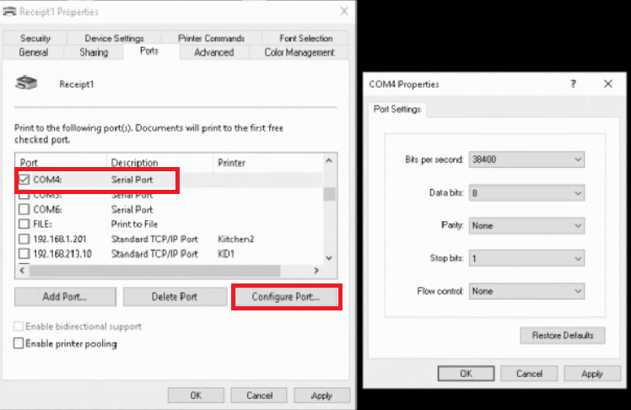The image size is (631, 410).
Task: Click the Standard TCP/IP Port text for Kitchen2
Action: pos(154,239)
